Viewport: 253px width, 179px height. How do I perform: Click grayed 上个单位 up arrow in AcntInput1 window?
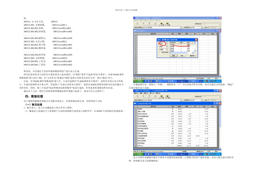pos(137,23)
